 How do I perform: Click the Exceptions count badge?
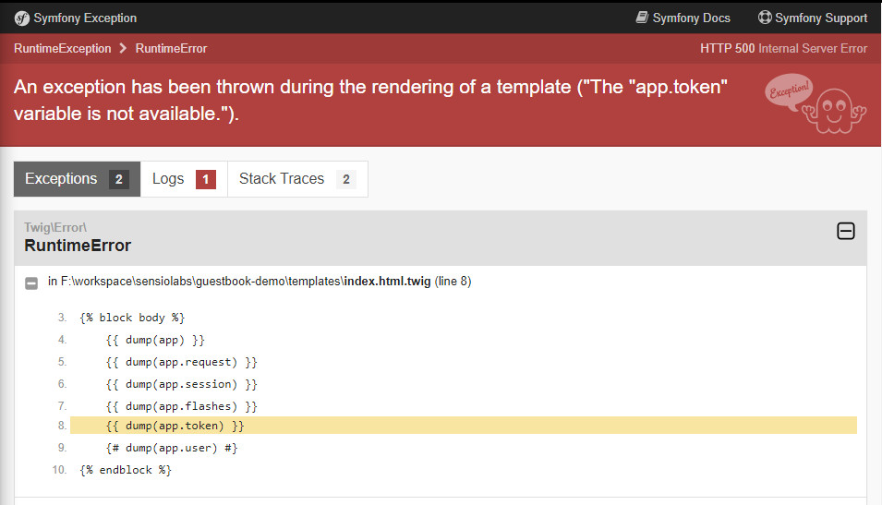[119, 179]
